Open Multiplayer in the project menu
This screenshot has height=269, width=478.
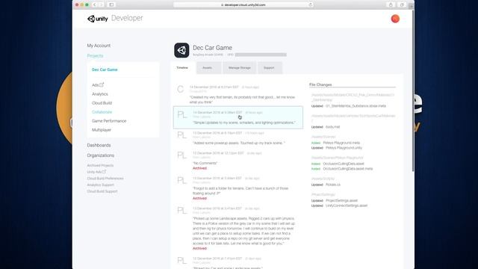tap(102, 130)
